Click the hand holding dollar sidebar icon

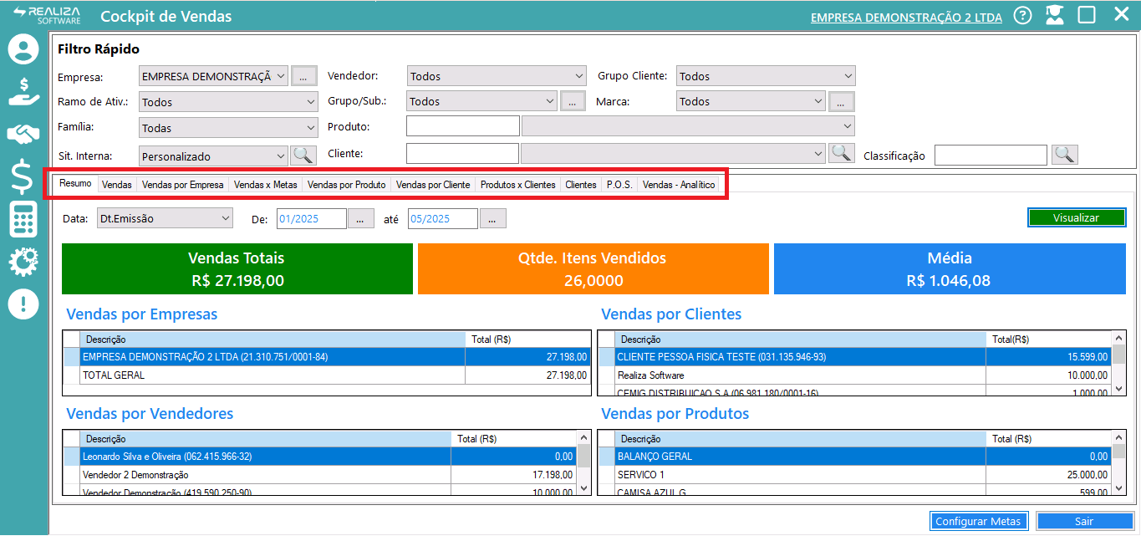(23, 90)
